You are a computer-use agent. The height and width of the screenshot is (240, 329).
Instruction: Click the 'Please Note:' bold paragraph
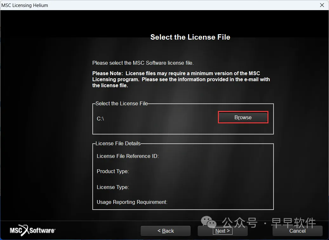coord(181,80)
